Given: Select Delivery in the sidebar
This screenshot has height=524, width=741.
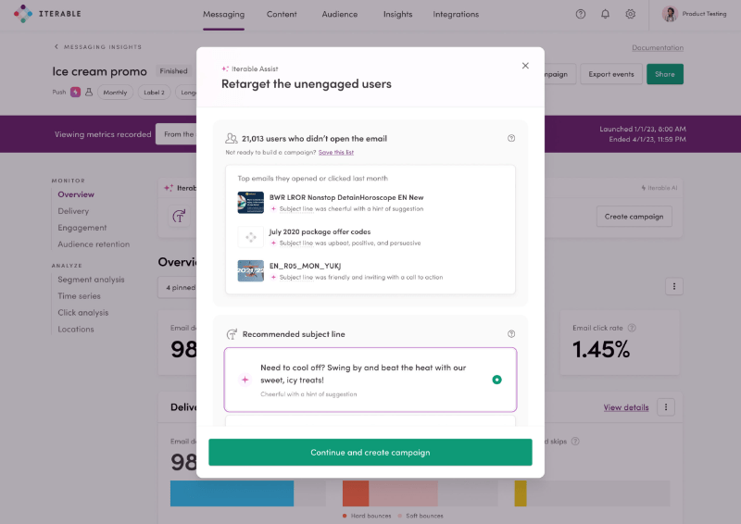Looking at the screenshot, I should pyautogui.click(x=73, y=211).
